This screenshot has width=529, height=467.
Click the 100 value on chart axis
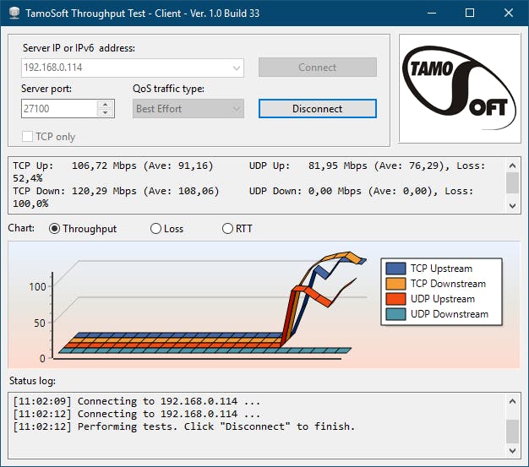point(37,286)
